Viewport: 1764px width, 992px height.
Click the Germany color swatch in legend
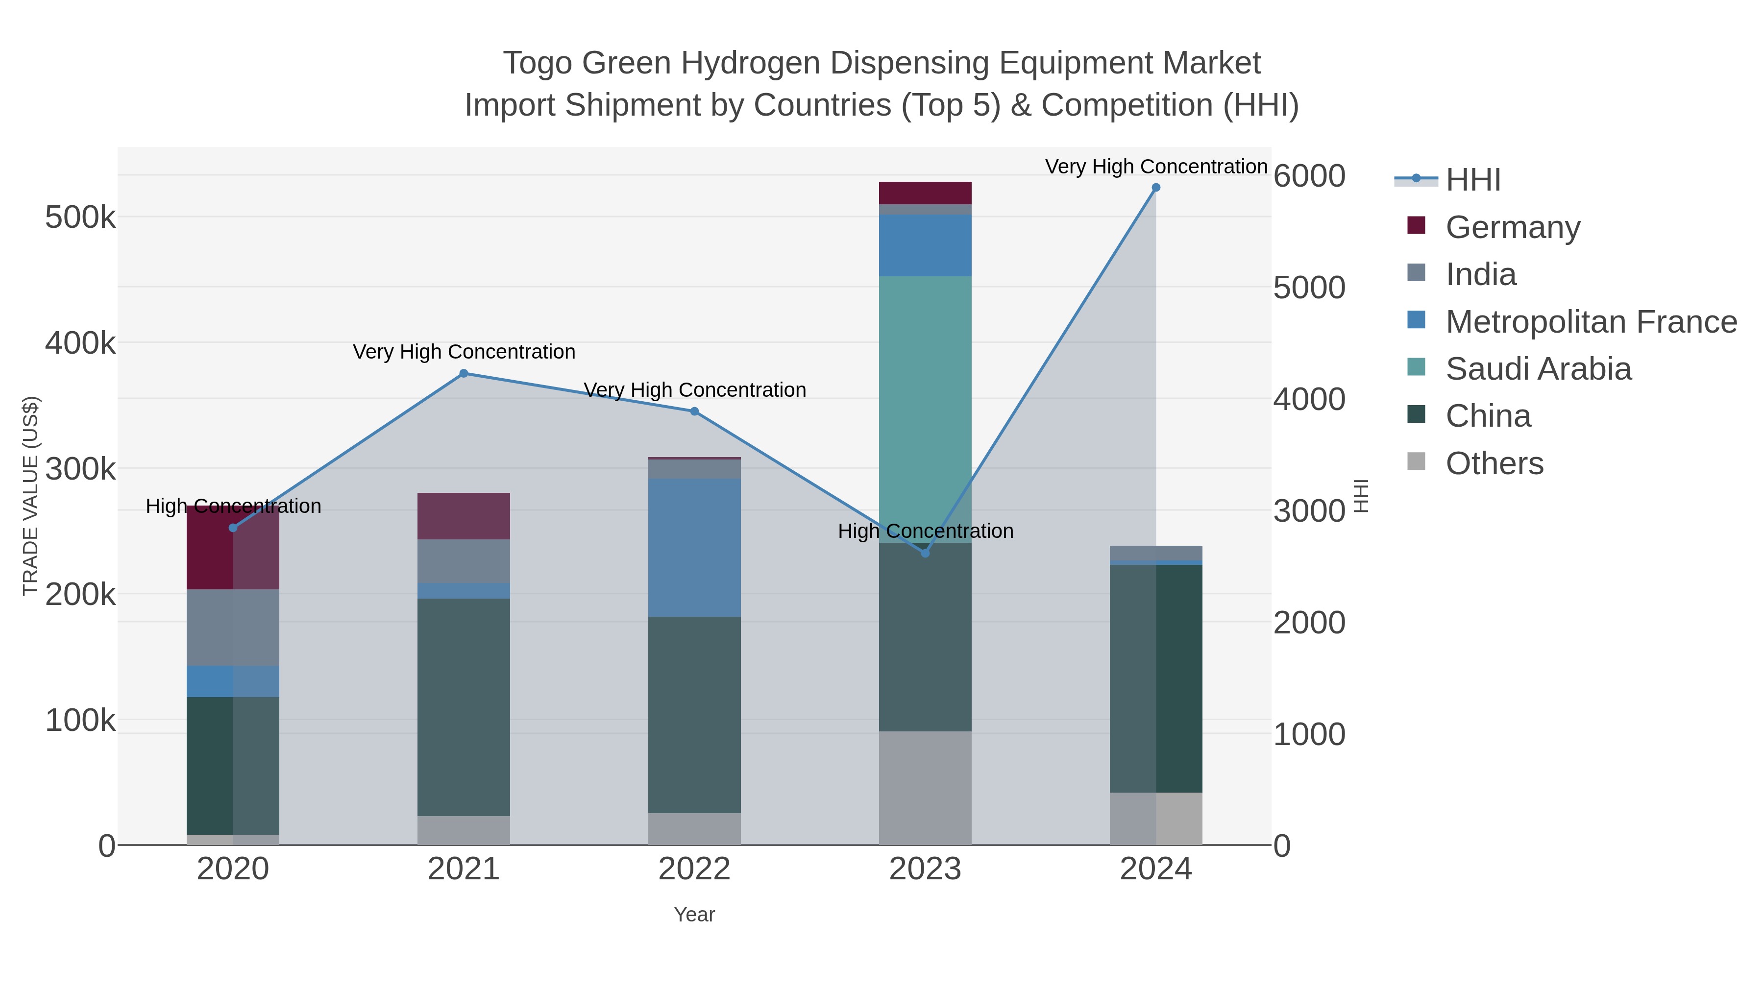click(1416, 225)
